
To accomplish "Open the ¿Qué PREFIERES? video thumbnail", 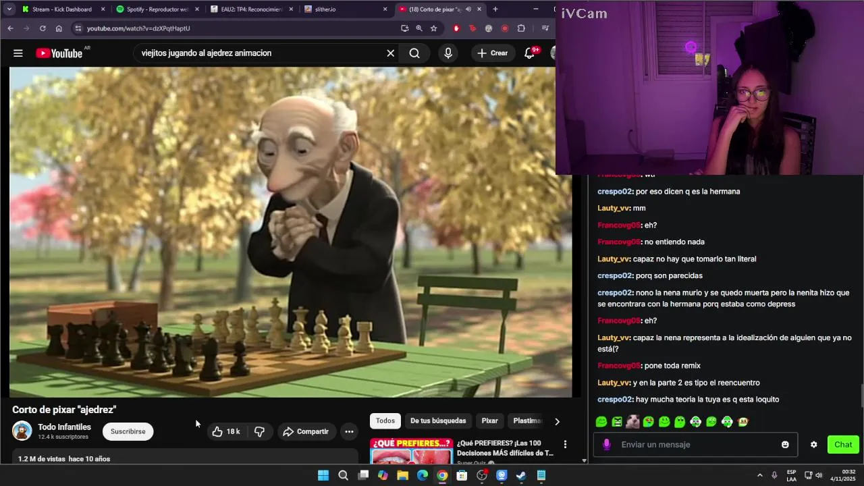I will (x=411, y=451).
